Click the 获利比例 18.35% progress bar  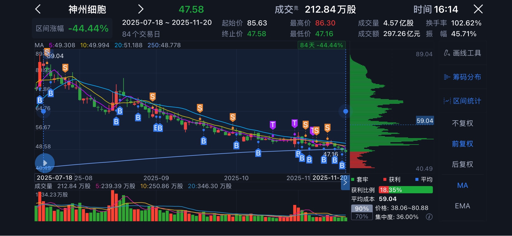point(406,190)
